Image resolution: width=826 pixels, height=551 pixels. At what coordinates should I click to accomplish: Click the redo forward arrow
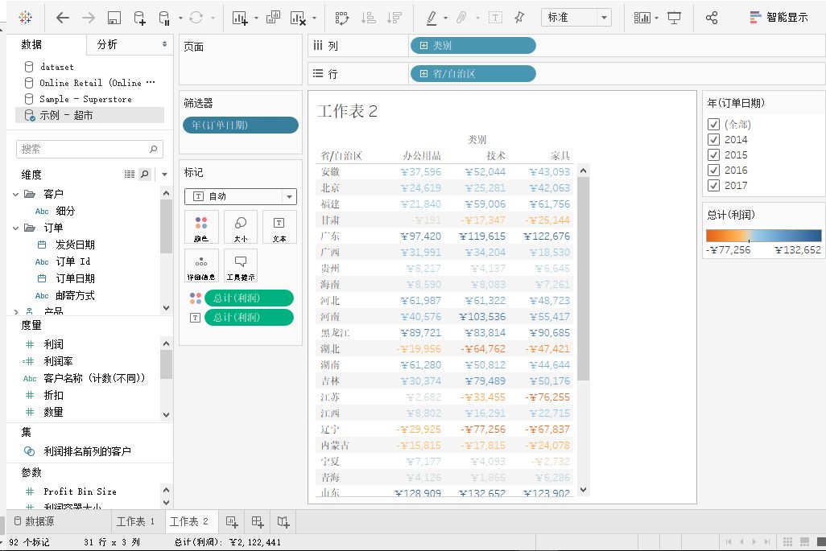(89, 18)
